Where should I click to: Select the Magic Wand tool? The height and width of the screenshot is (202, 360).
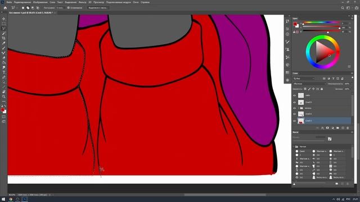coord(4,34)
